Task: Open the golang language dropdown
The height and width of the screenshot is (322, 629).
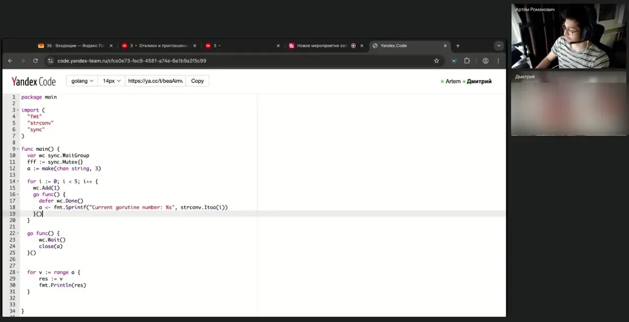Action: [x=82, y=81]
